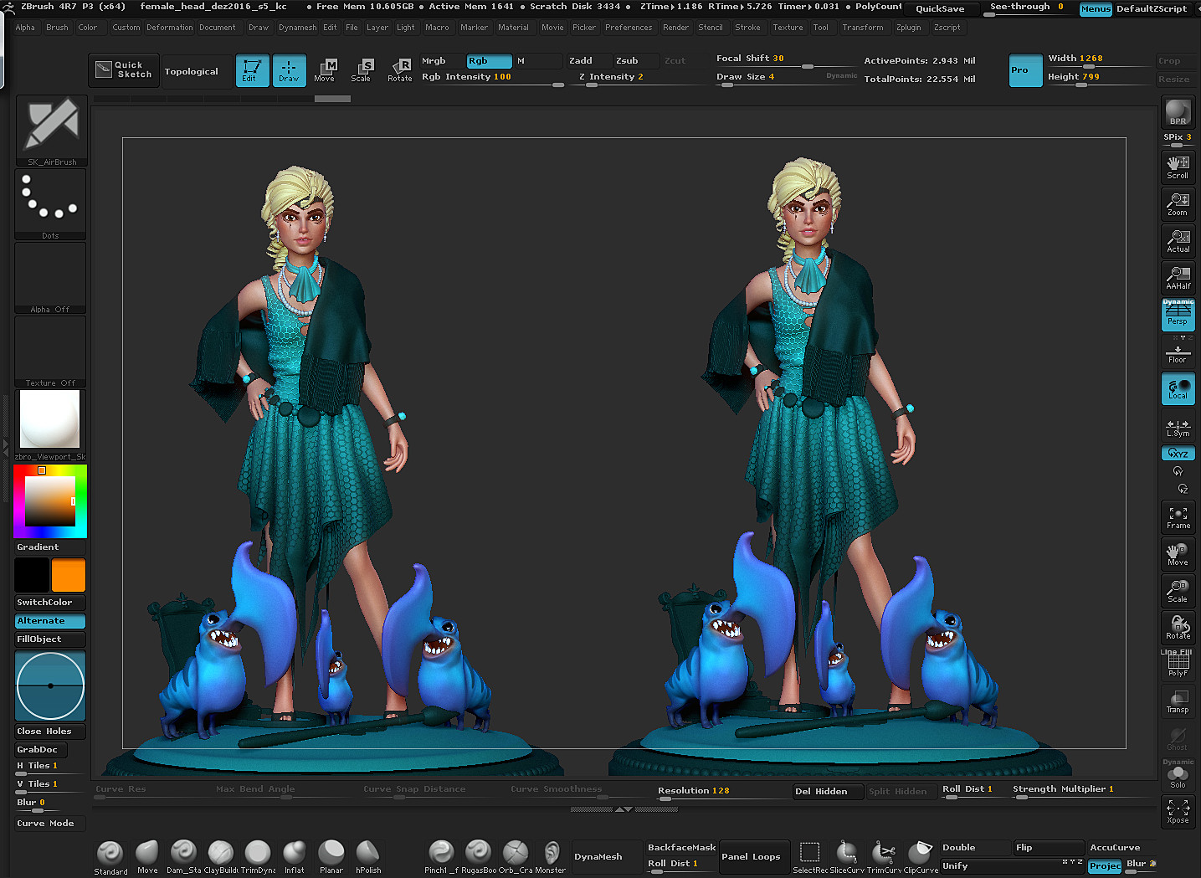Open the Dots stroke picker
Screen dimensions: 1201x878
point(50,204)
